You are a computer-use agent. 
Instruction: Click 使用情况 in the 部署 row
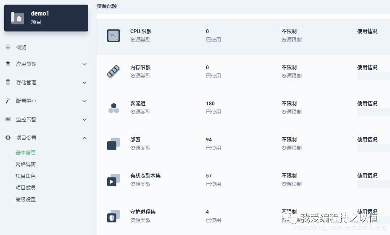coord(367,140)
